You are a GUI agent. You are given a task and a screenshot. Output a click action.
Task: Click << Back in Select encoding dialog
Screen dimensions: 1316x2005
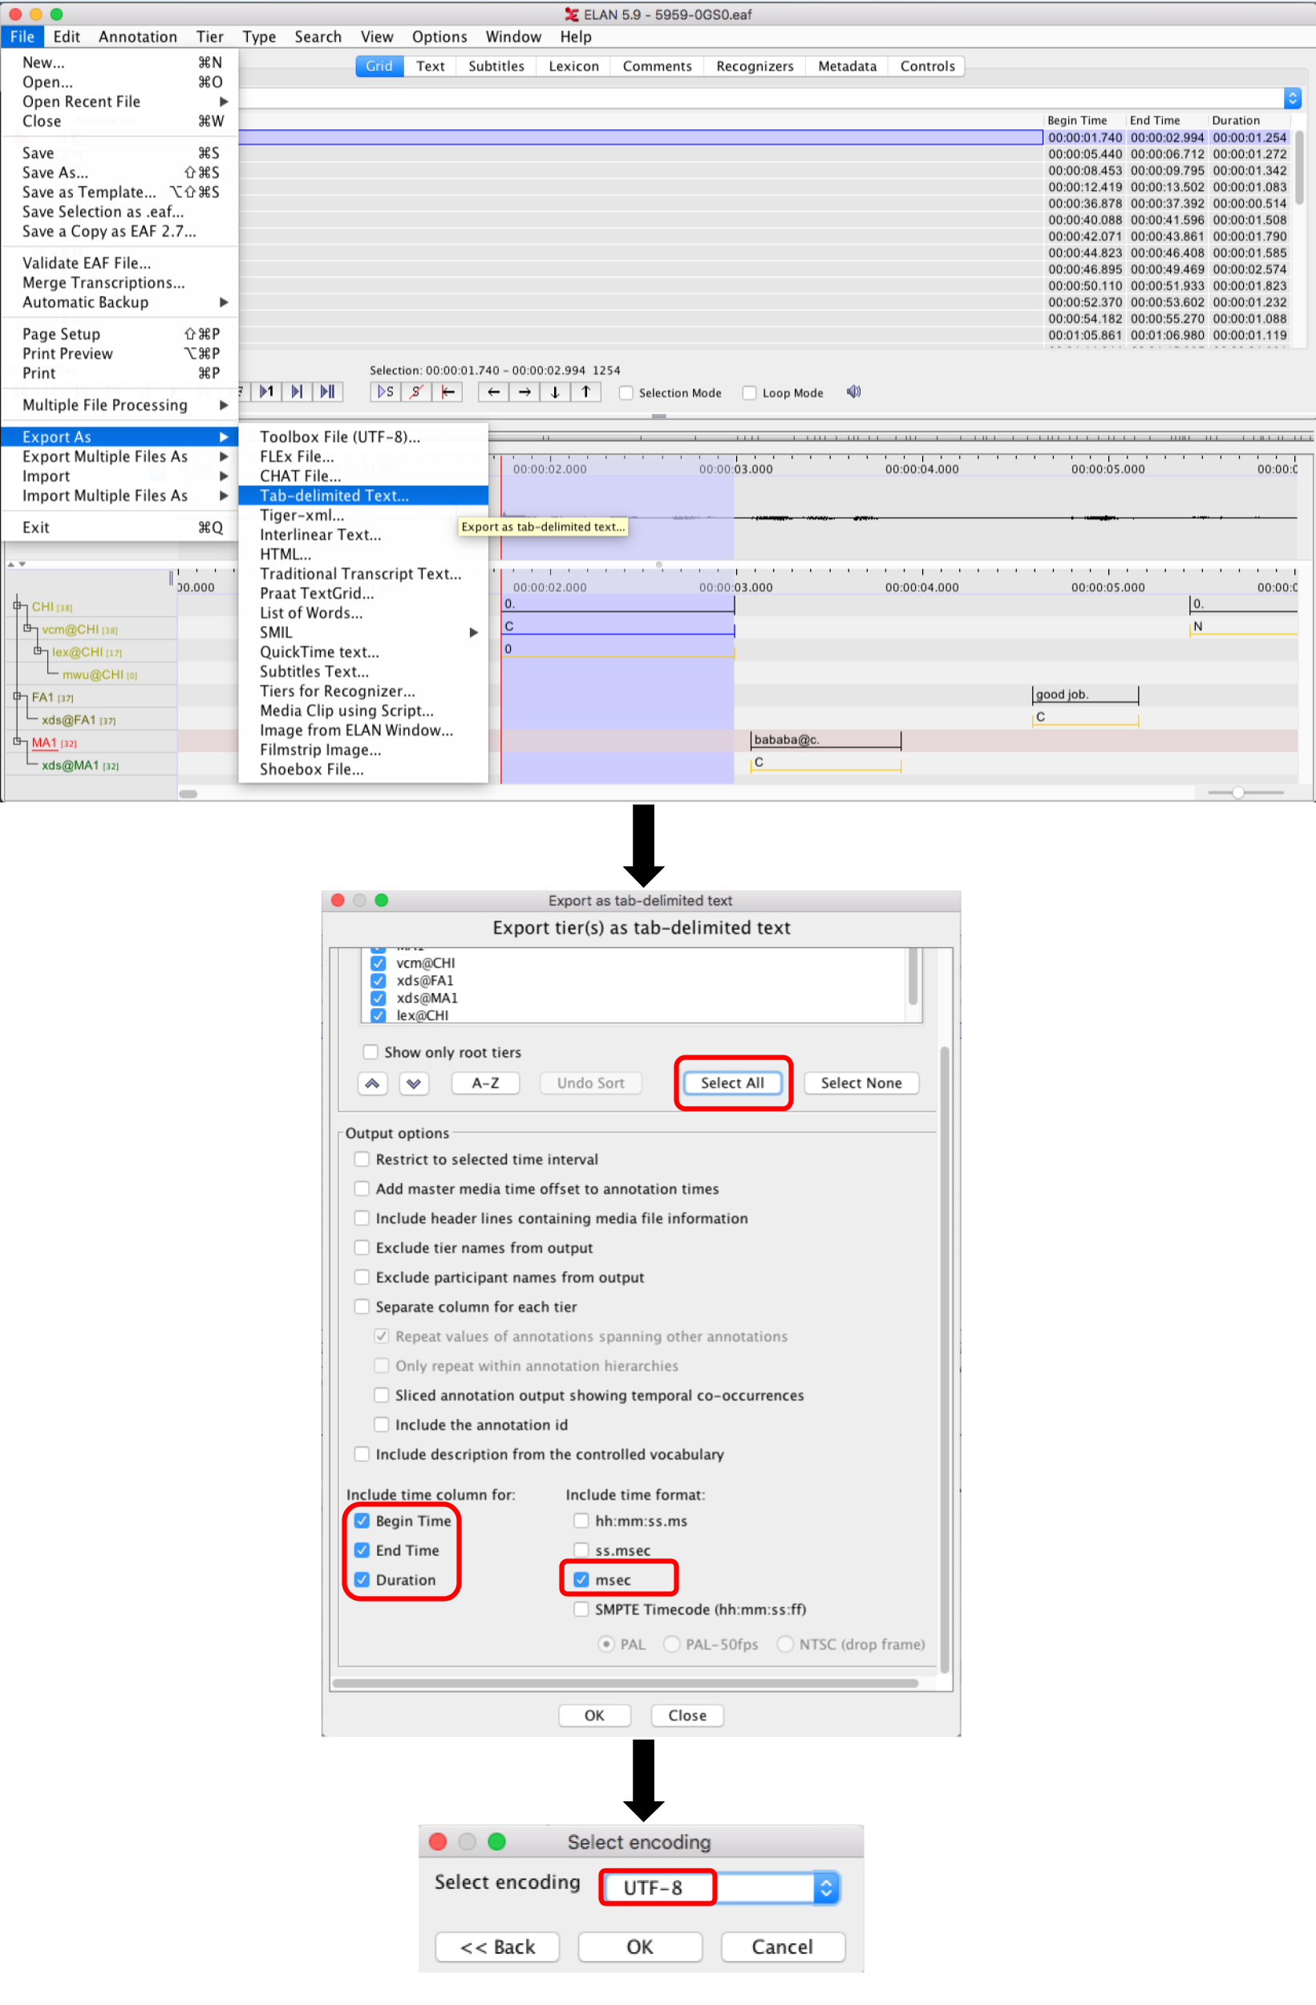497,1947
